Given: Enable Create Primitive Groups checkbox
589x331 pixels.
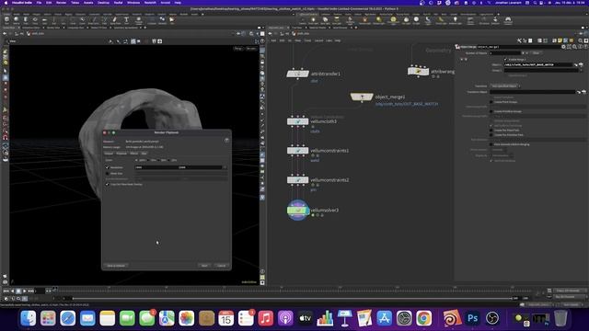Looking at the screenshot, I should 491,111.
